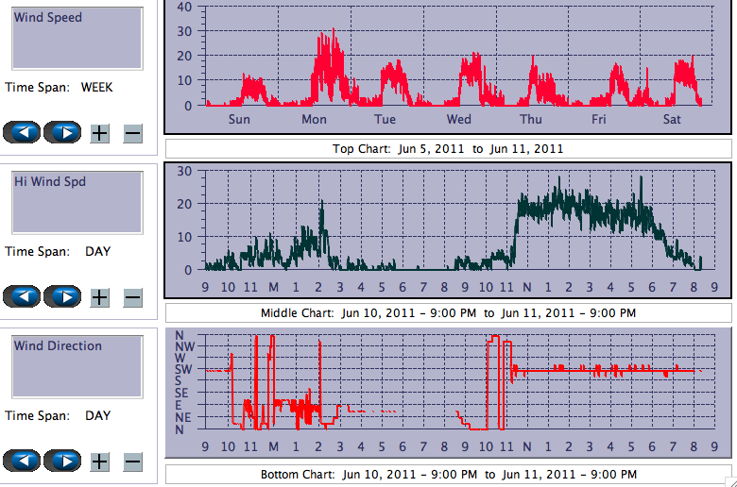Click the Middle Chart date range caption

[448, 313]
